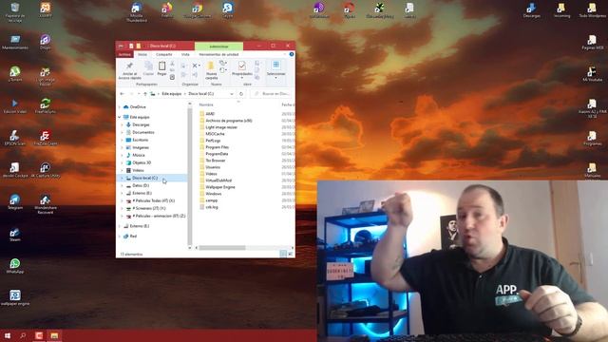This screenshot has height=342, width=608.
Task: Select the Program Files folder
Action: point(218,147)
